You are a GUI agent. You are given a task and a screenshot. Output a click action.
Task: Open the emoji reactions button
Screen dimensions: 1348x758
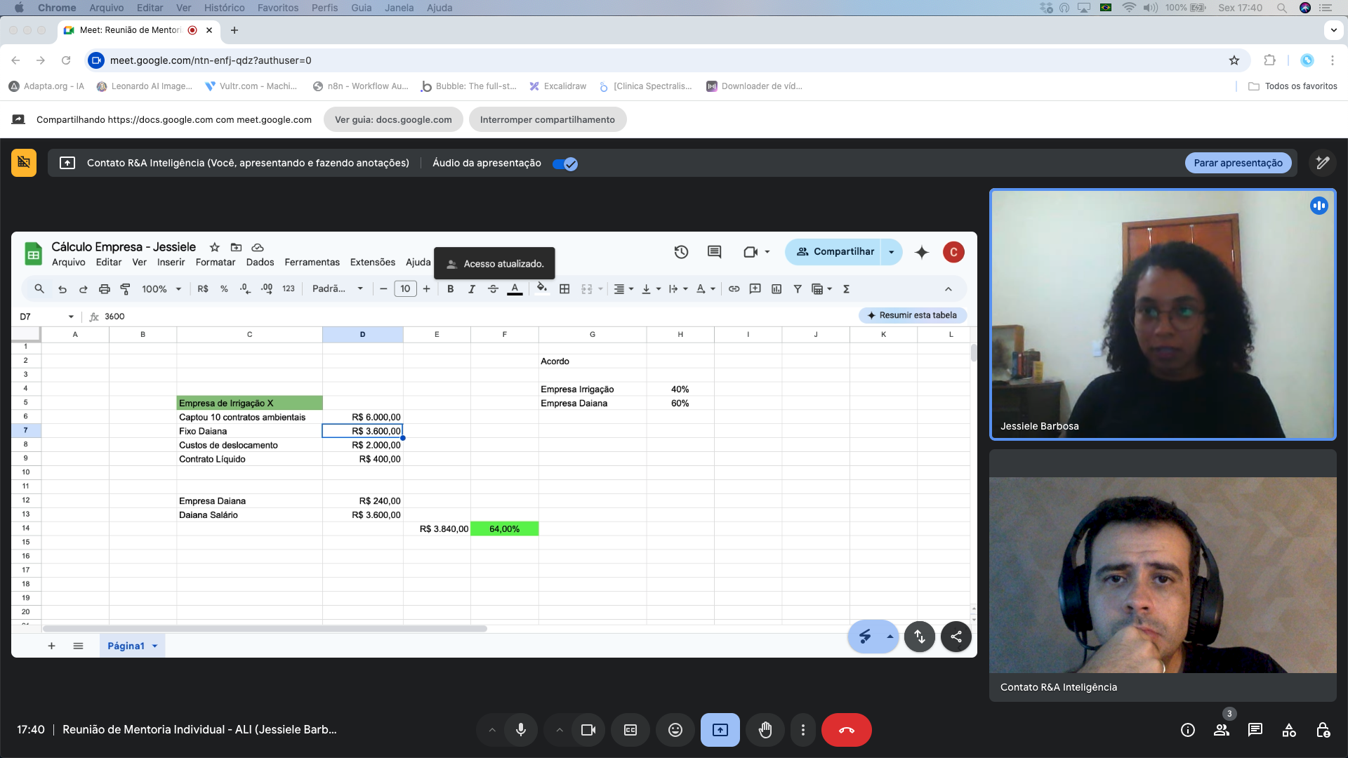[x=675, y=730]
